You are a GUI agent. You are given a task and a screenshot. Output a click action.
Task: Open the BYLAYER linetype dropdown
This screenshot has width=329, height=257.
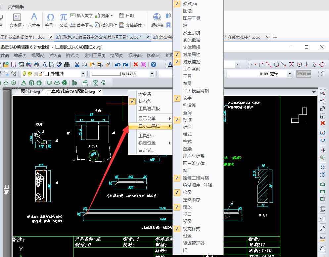pos(152,74)
